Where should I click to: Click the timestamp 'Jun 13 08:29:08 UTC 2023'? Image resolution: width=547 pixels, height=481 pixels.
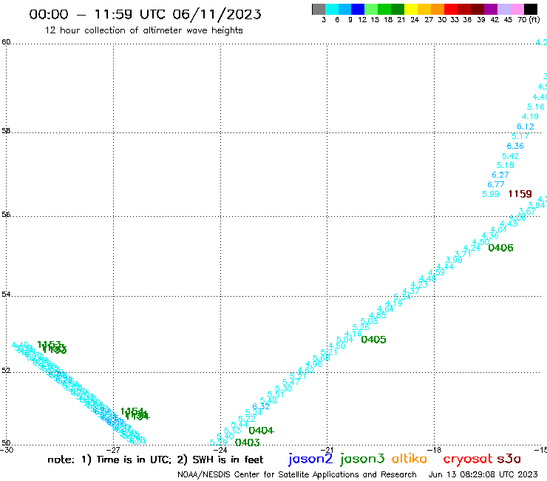[x=483, y=474]
